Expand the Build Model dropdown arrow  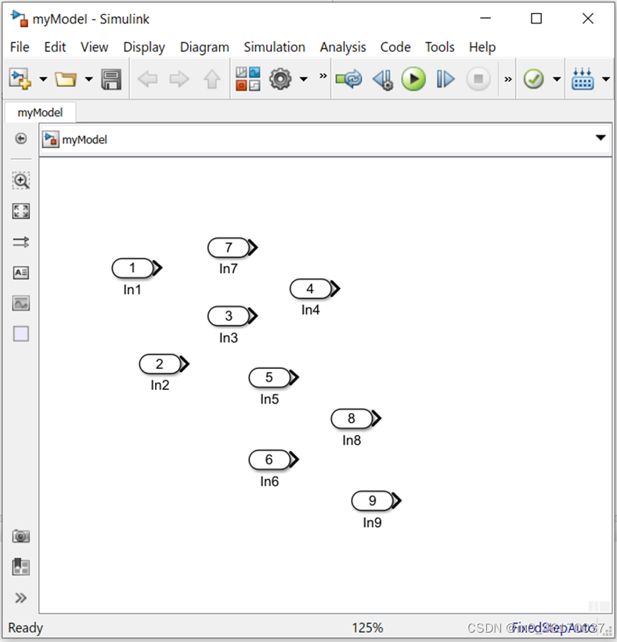[606, 79]
